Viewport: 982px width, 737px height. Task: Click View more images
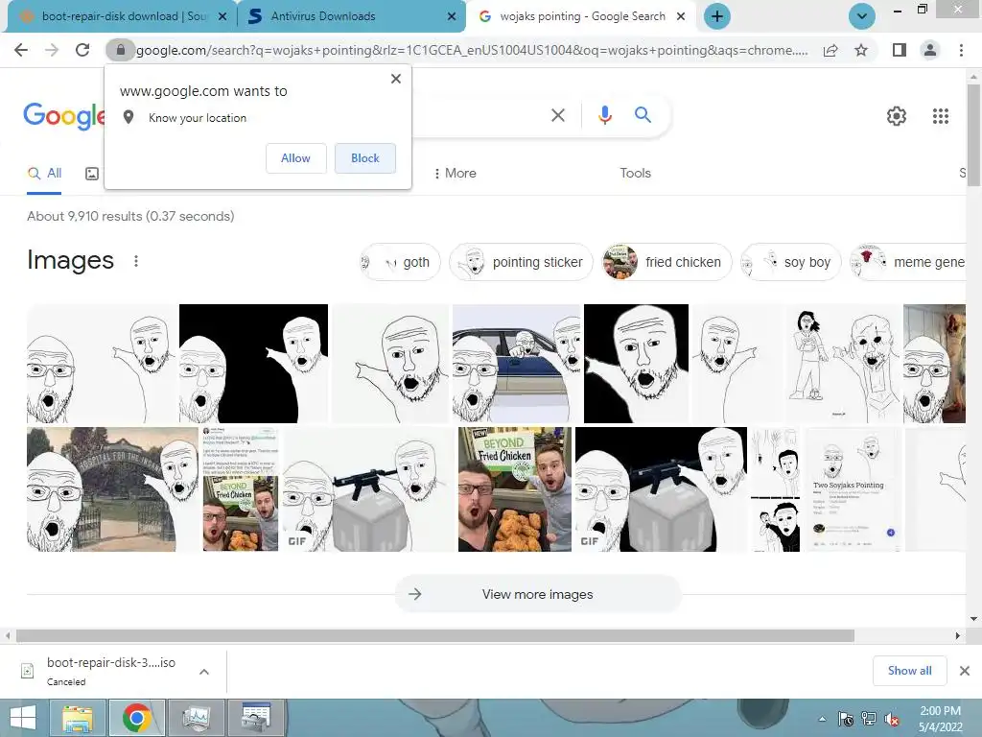tap(538, 594)
